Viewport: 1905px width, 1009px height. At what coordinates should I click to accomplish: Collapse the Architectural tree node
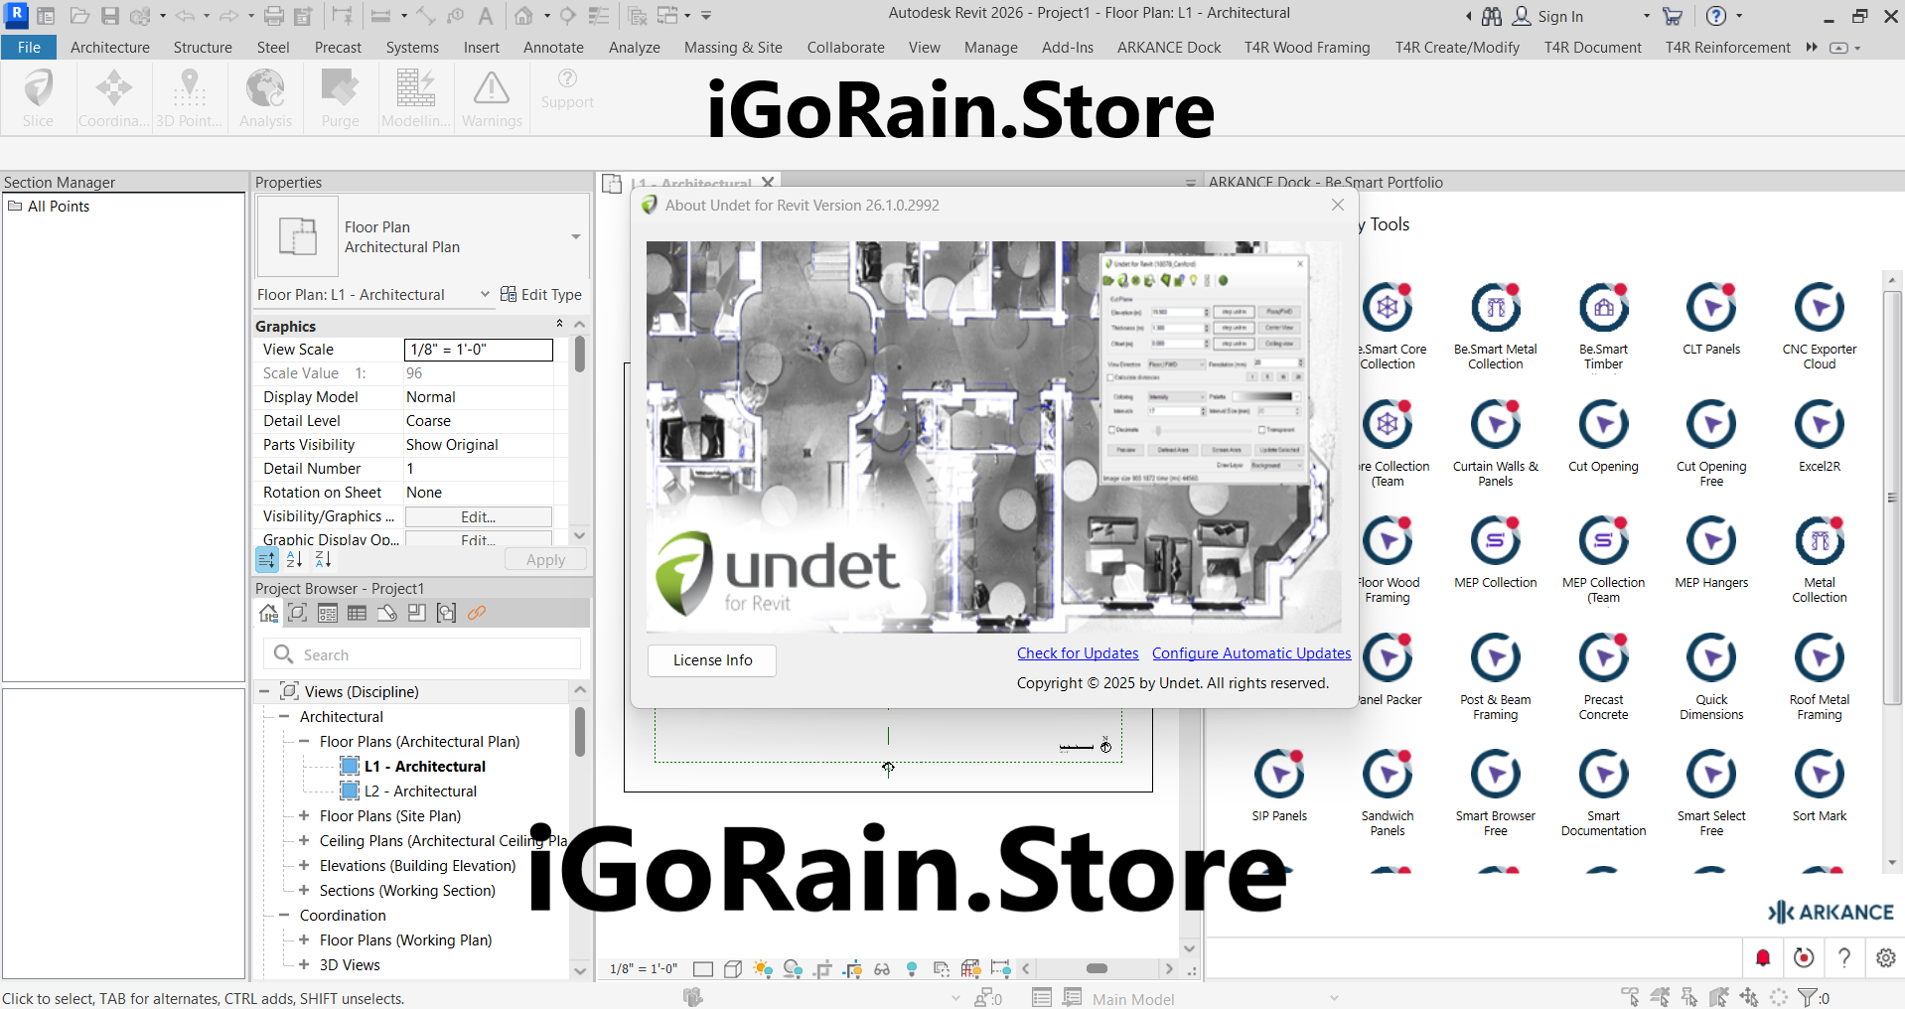(284, 716)
